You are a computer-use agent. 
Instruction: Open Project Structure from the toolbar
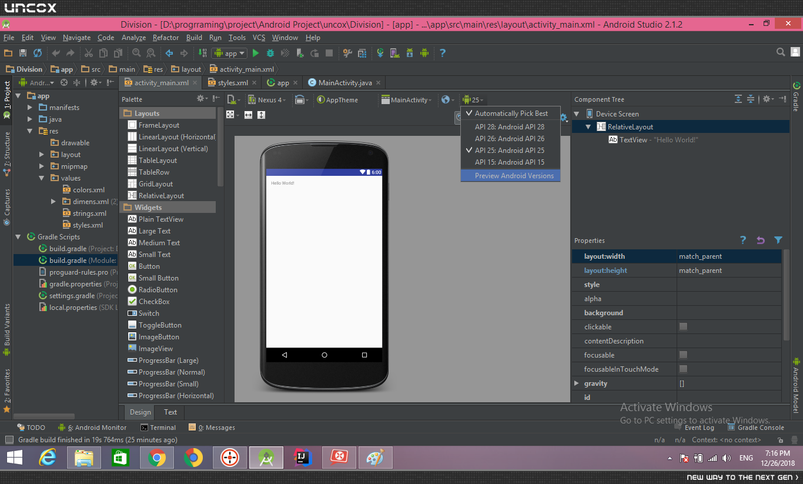[x=362, y=53]
